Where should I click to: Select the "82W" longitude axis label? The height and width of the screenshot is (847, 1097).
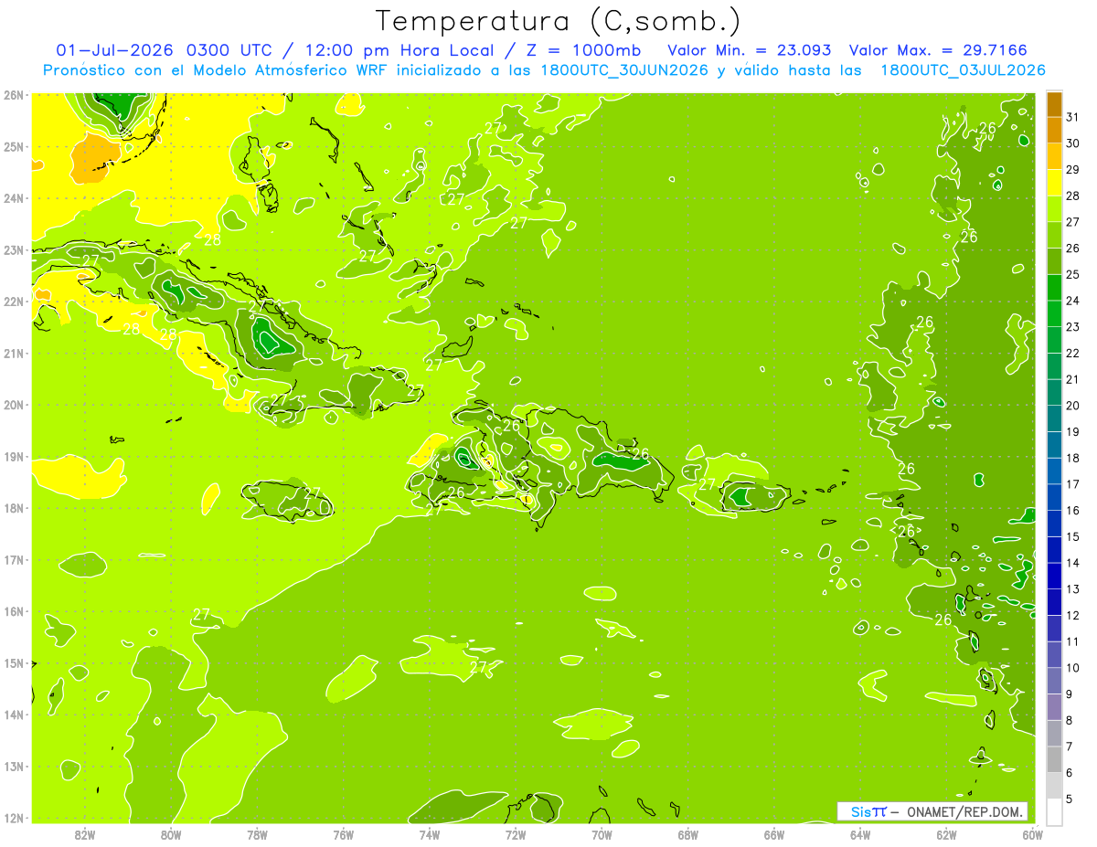point(85,834)
